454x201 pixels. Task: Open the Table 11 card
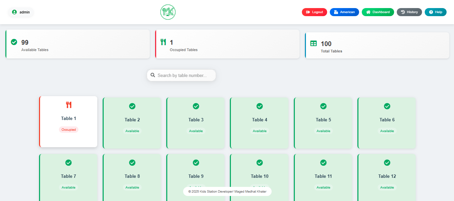tap(323, 176)
